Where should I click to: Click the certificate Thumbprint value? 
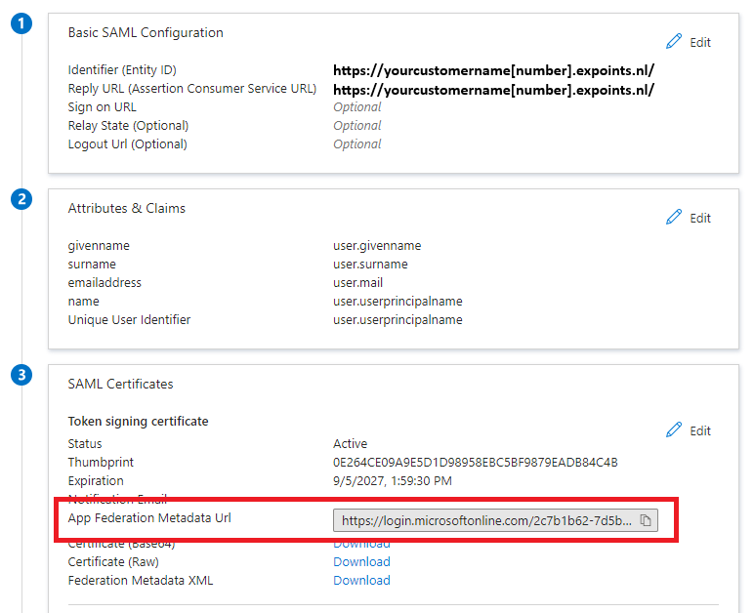click(475, 463)
